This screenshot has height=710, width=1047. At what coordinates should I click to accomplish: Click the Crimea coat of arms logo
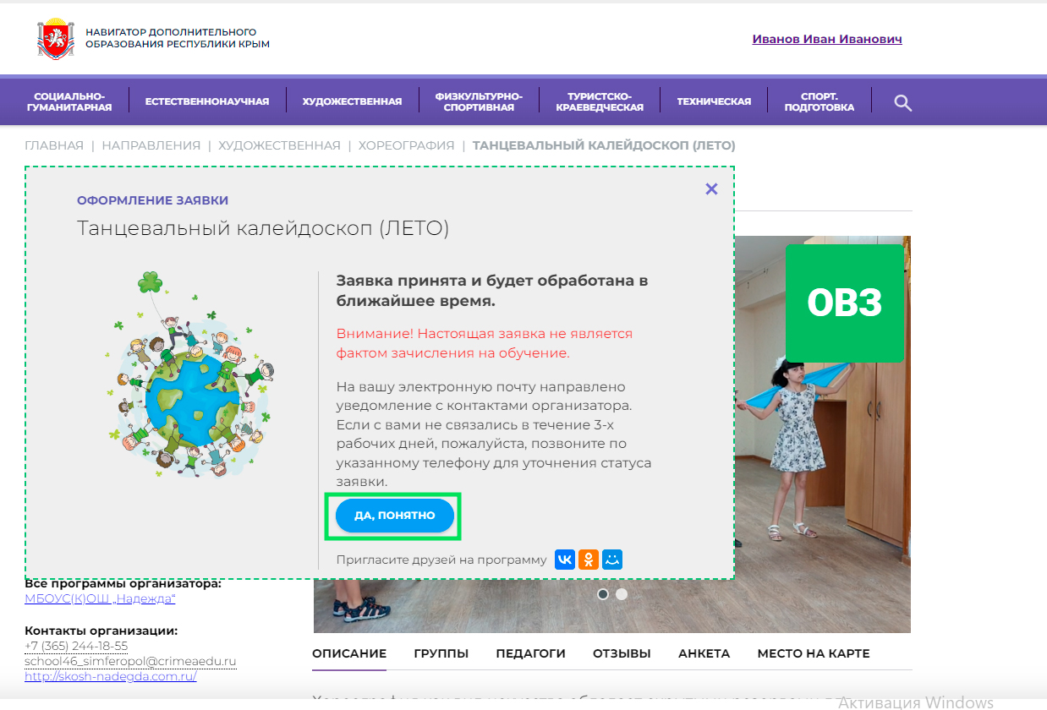pyautogui.click(x=56, y=39)
